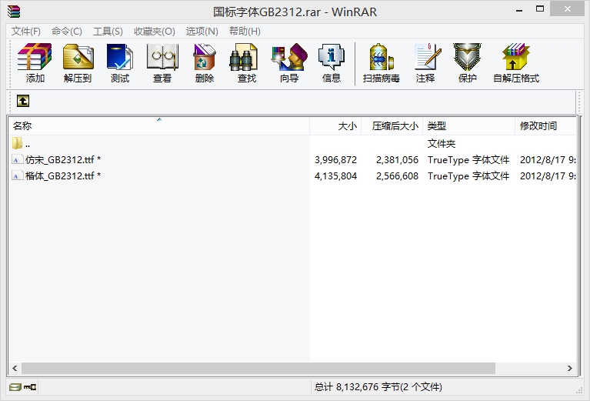
Task: Click the horizontal scrollbar right arrow
Action: (570, 368)
